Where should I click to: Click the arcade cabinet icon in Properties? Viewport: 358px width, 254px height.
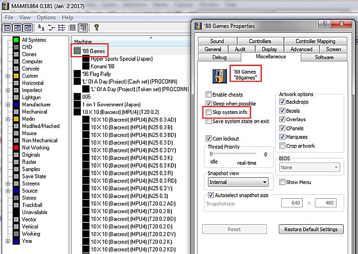tap(219, 76)
